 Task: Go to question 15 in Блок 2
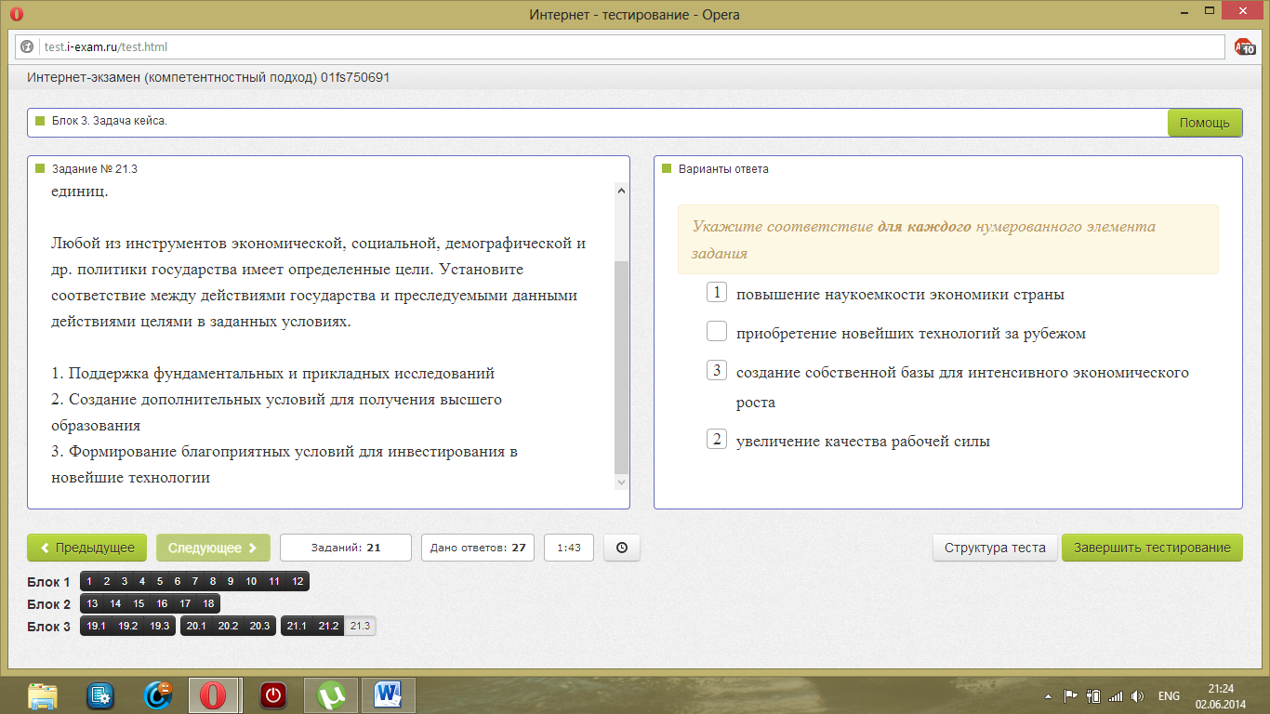pyautogui.click(x=139, y=603)
